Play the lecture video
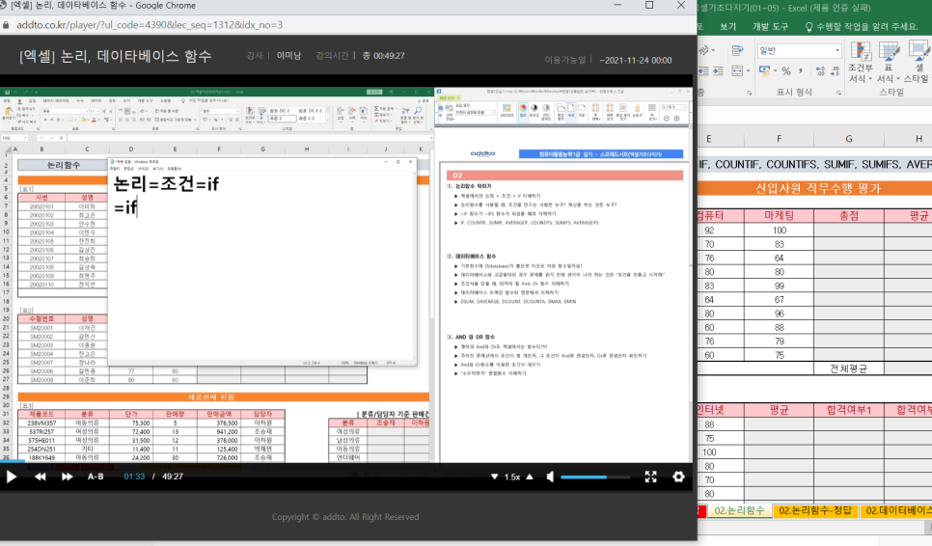932x546 pixels. pyautogui.click(x=12, y=477)
